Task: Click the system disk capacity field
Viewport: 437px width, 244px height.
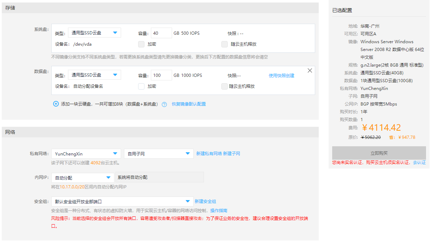Action: pyautogui.click(x=161, y=33)
